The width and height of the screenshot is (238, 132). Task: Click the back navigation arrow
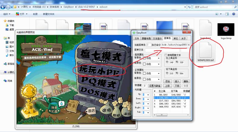point(3,7)
